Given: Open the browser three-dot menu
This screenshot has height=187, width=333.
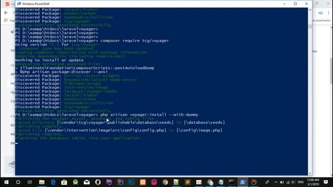Looking at the screenshot, I should tap(328, 13).
